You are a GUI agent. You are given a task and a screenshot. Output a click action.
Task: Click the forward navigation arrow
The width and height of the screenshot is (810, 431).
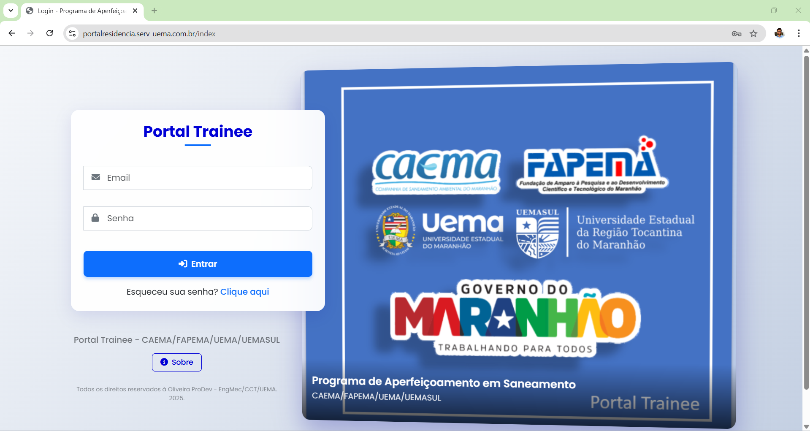click(x=30, y=33)
